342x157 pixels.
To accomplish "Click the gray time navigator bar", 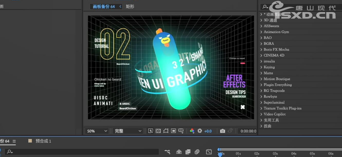I will tap(281, 150).
